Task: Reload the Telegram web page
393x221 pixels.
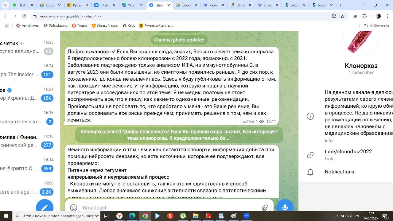Action: [x=24, y=16]
